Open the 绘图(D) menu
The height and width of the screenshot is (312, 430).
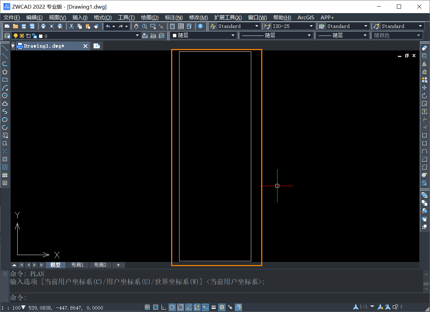coord(150,18)
